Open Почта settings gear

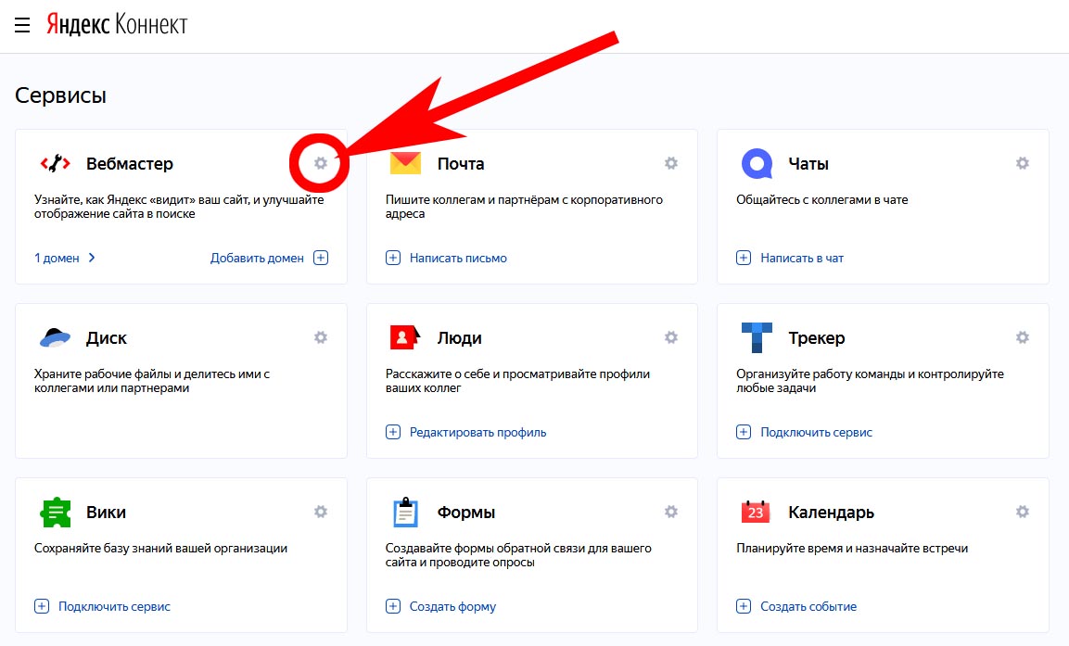671,163
